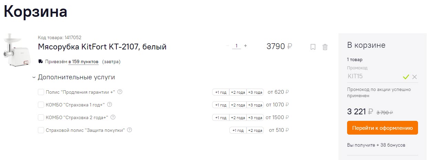Increase quantity with the plus button
The width and height of the screenshot is (428, 160).
(x=246, y=46)
